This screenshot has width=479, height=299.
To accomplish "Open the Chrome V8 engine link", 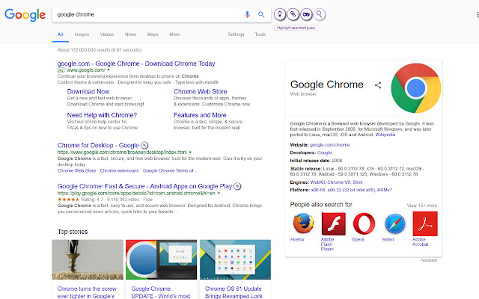I will (x=339, y=182).
